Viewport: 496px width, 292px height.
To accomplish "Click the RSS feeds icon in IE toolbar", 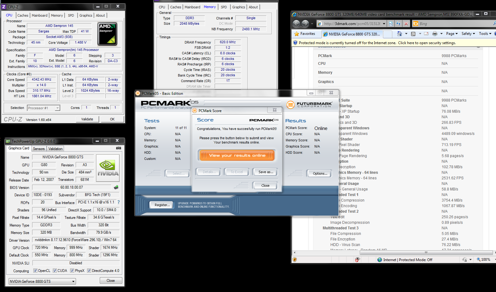I will 413,34.
